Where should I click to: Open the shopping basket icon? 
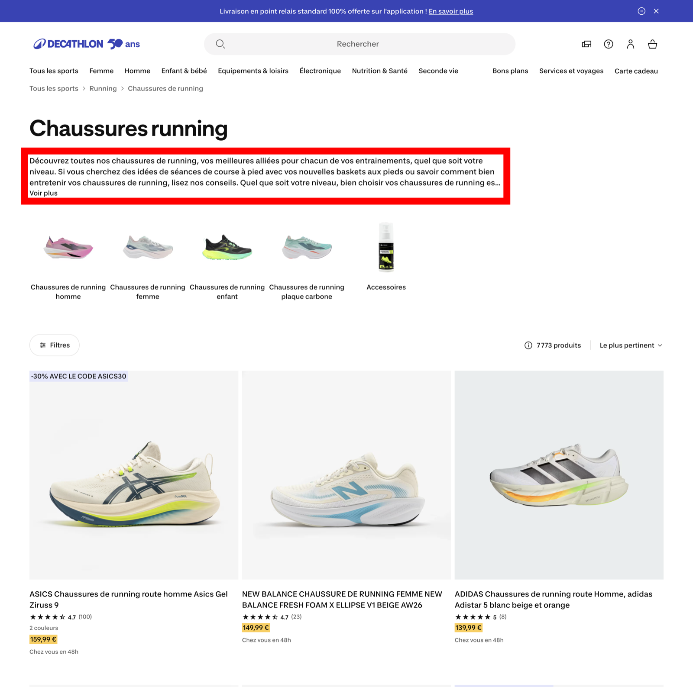(x=653, y=44)
